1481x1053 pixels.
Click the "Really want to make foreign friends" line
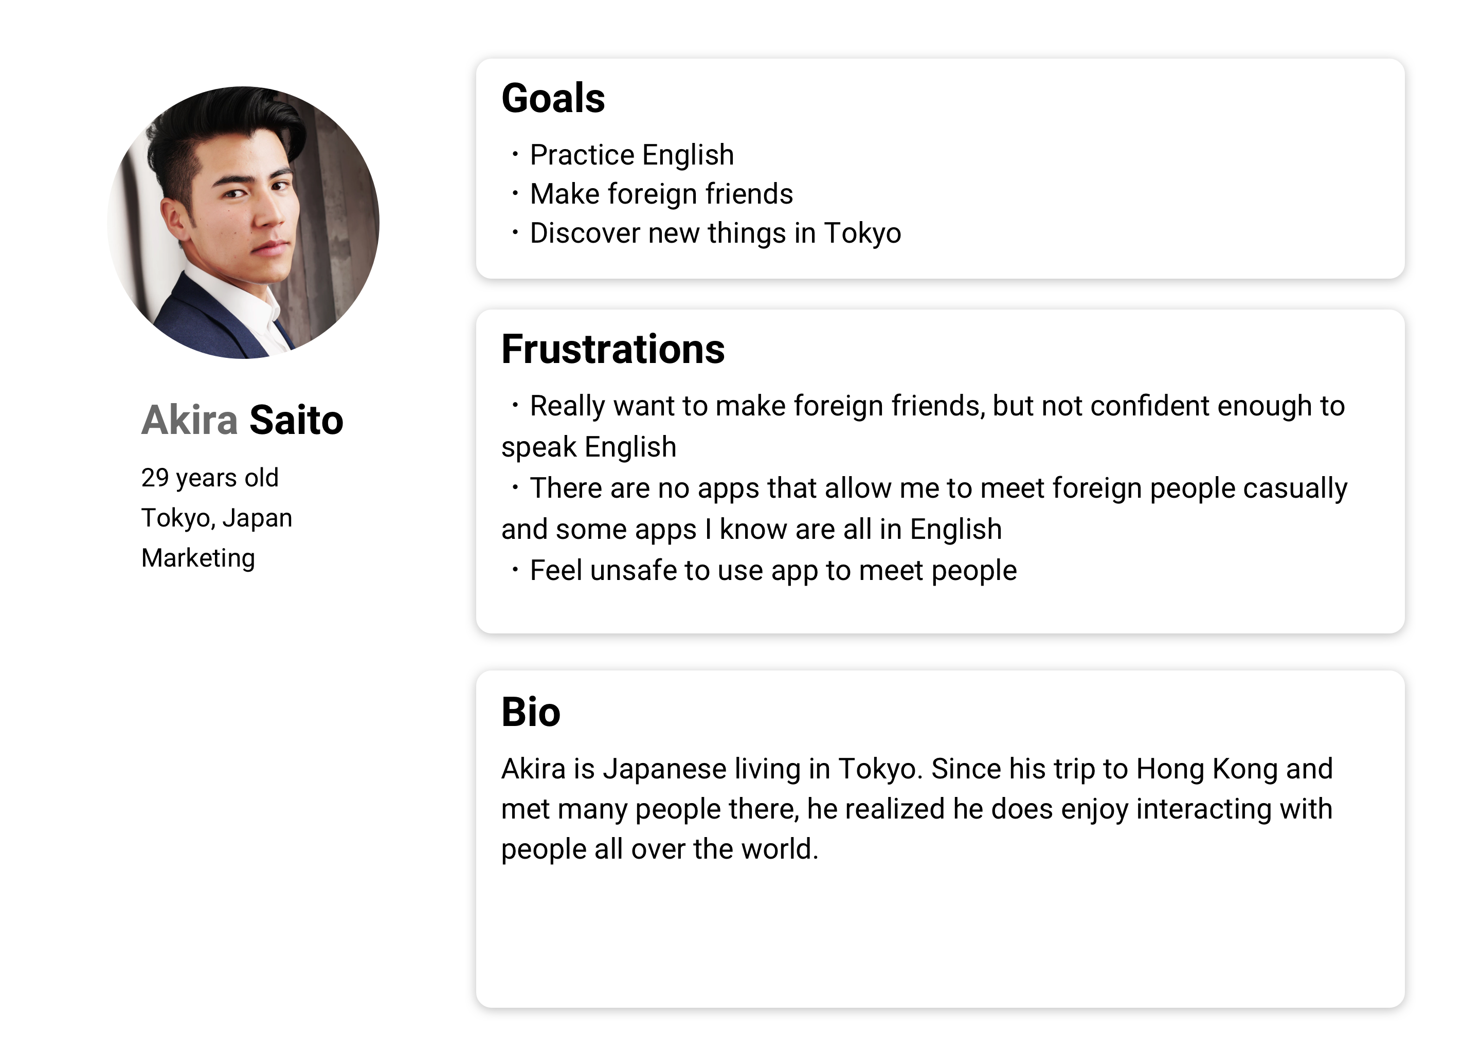pos(936,406)
